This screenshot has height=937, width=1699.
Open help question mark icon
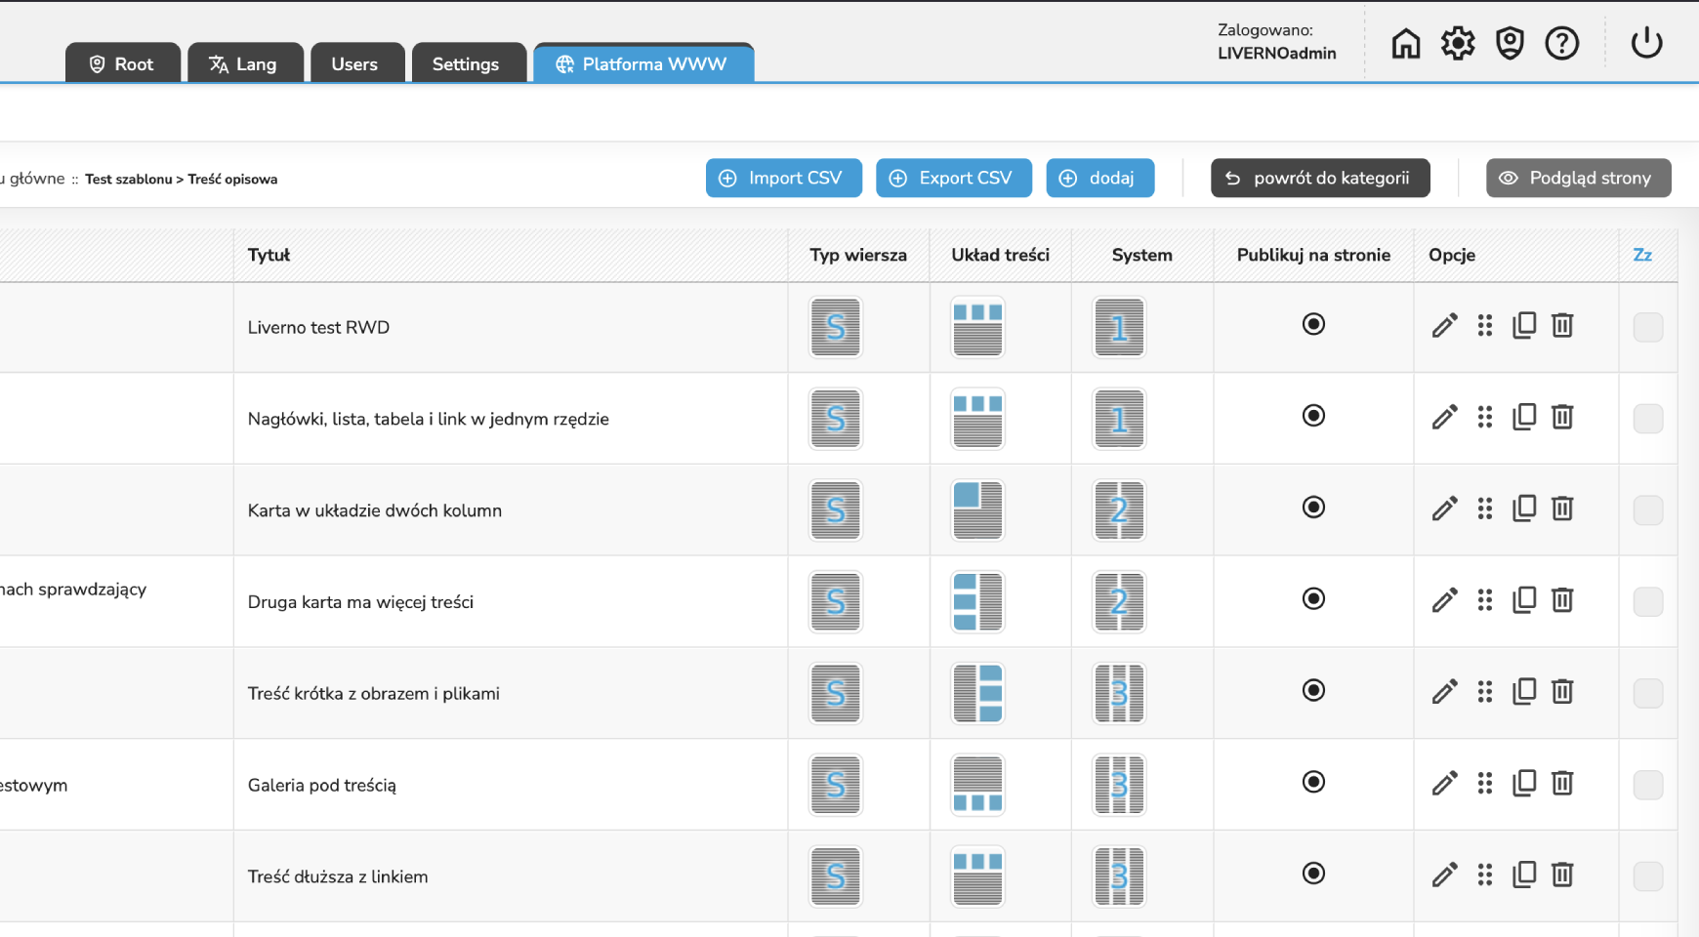click(x=1562, y=43)
